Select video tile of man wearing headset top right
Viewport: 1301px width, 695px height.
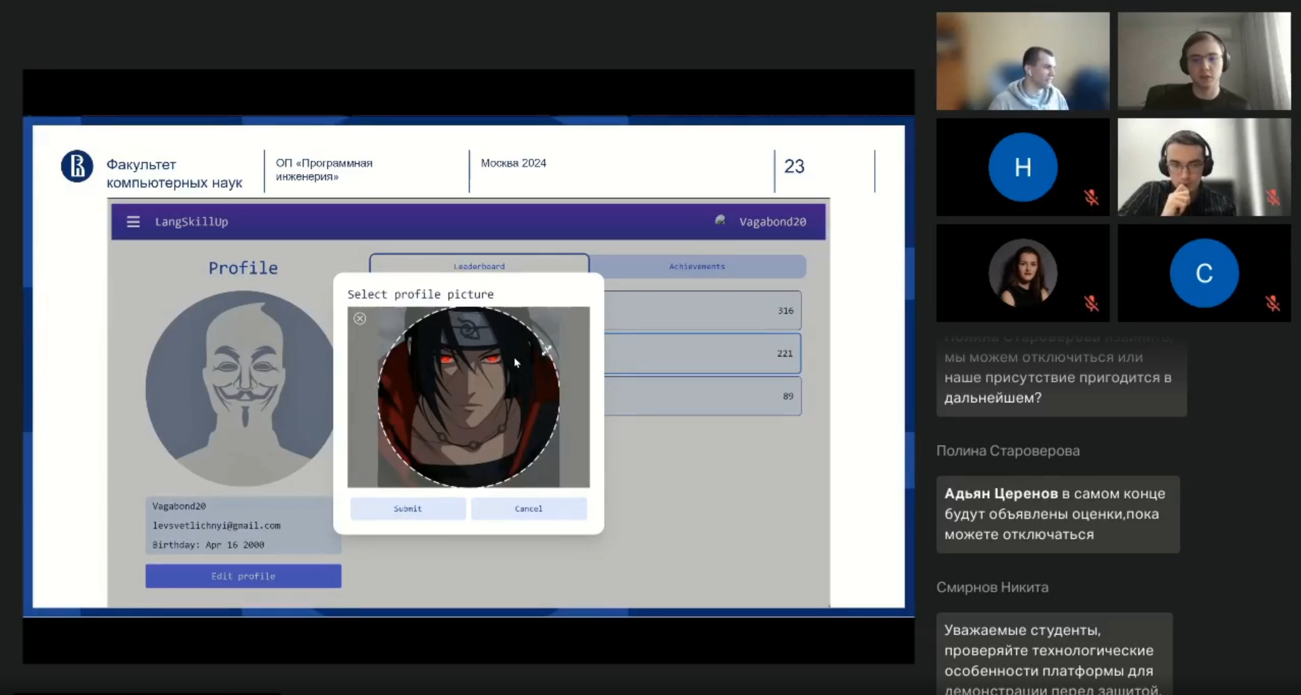(x=1204, y=61)
